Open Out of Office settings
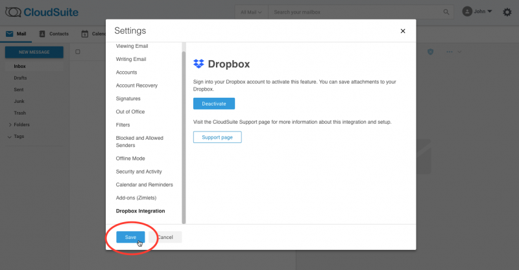Viewport: 519px width, 270px height. 130,112
